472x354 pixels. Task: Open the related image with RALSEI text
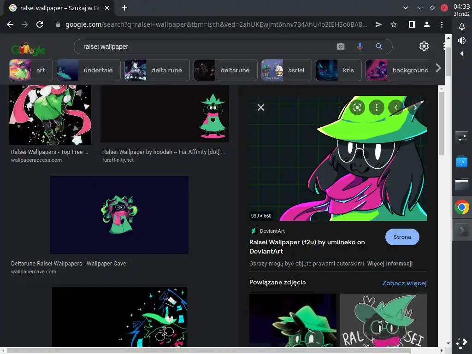click(x=383, y=320)
